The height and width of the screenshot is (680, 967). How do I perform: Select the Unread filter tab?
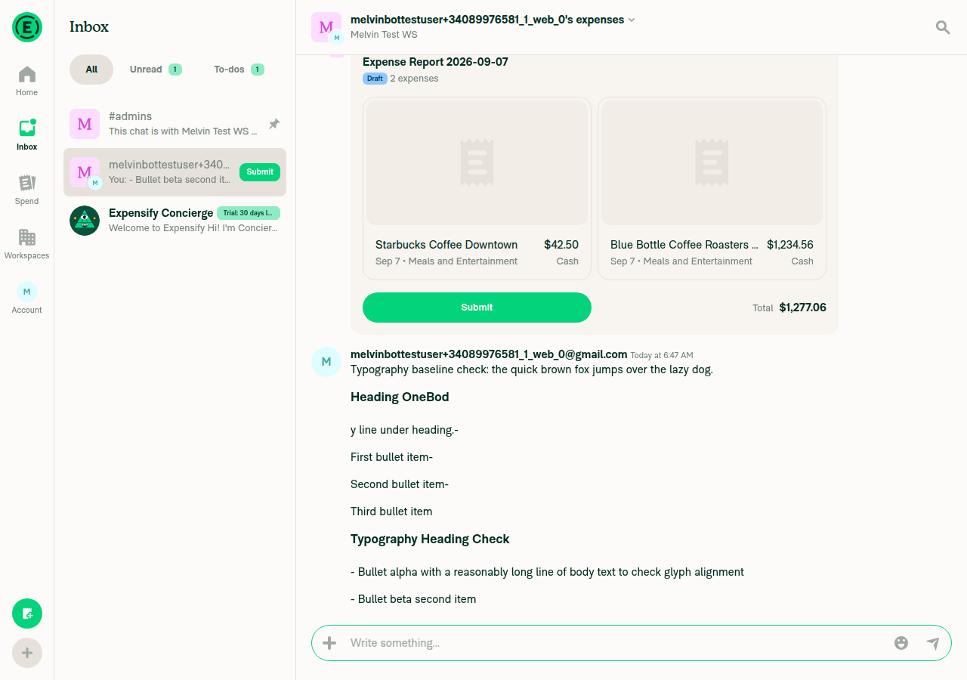point(156,70)
